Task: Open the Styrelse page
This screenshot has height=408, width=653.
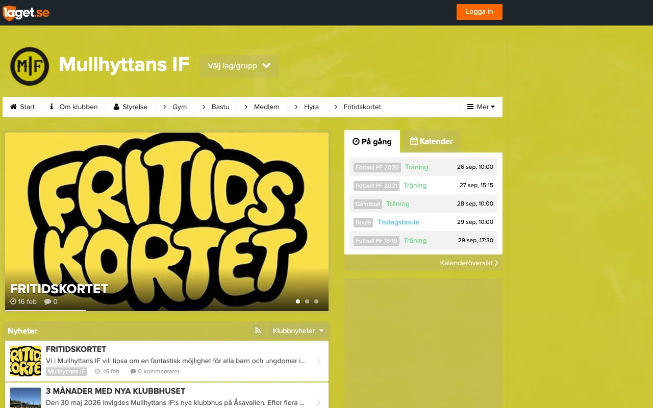Action: coord(131,107)
